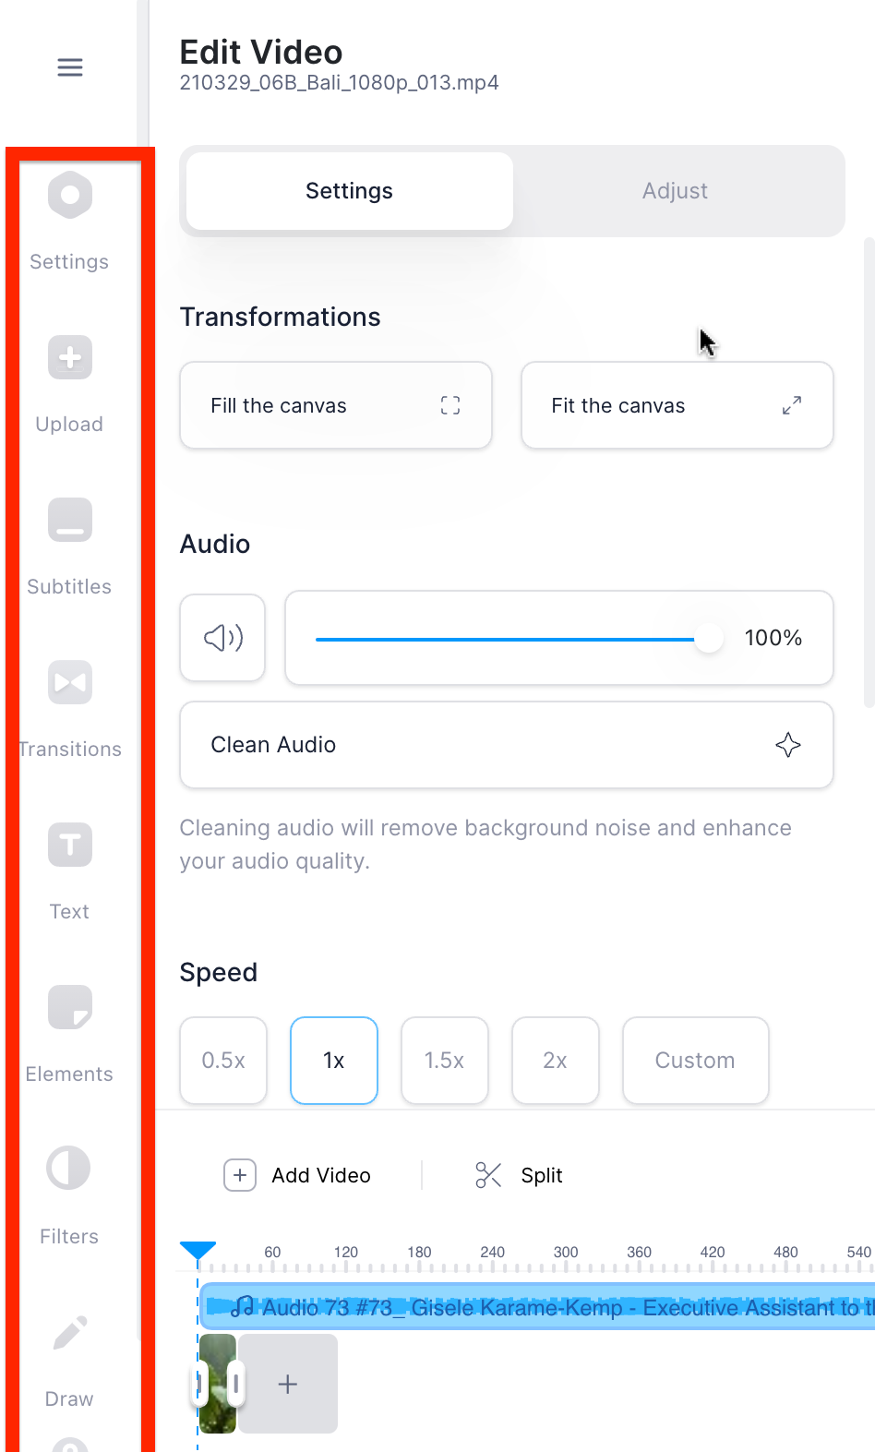
Task: Mute audio with the speaker icon
Action: tap(222, 638)
